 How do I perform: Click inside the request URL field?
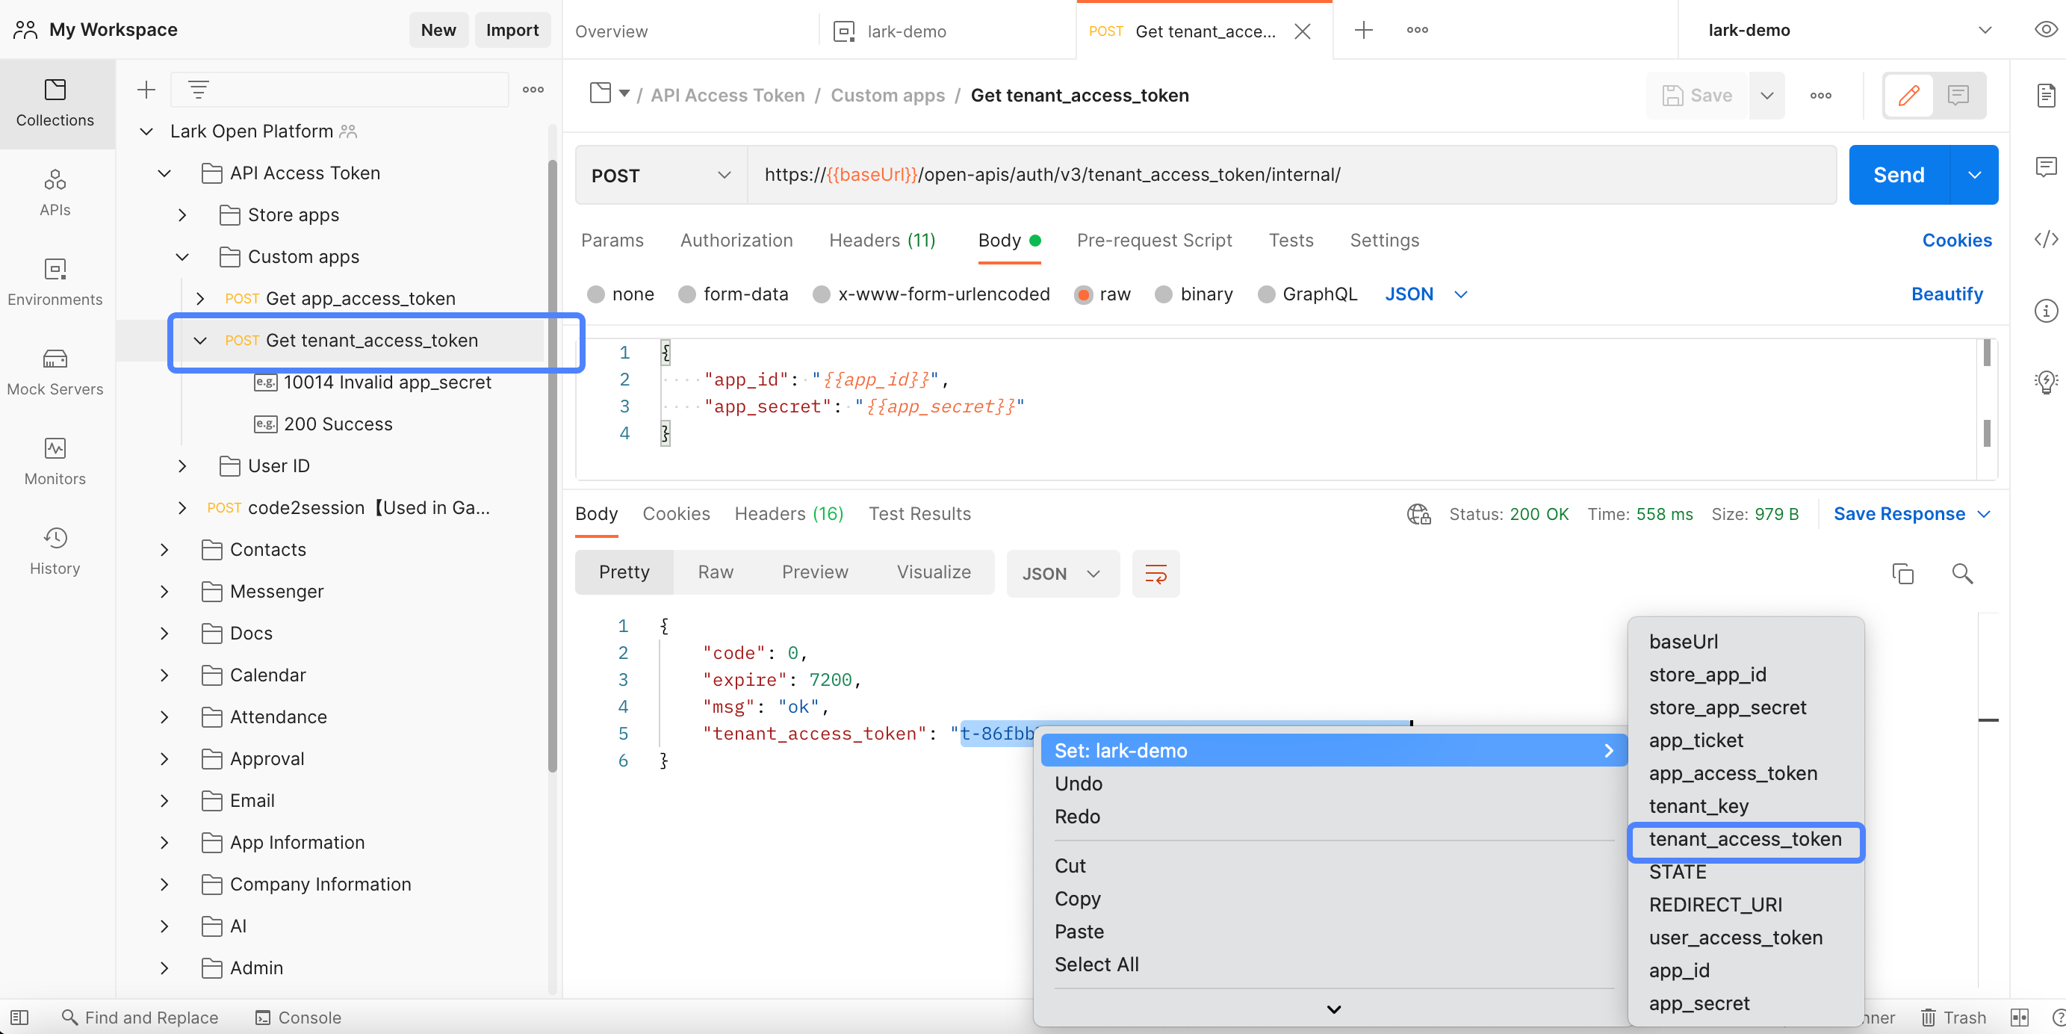tap(1203, 175)
